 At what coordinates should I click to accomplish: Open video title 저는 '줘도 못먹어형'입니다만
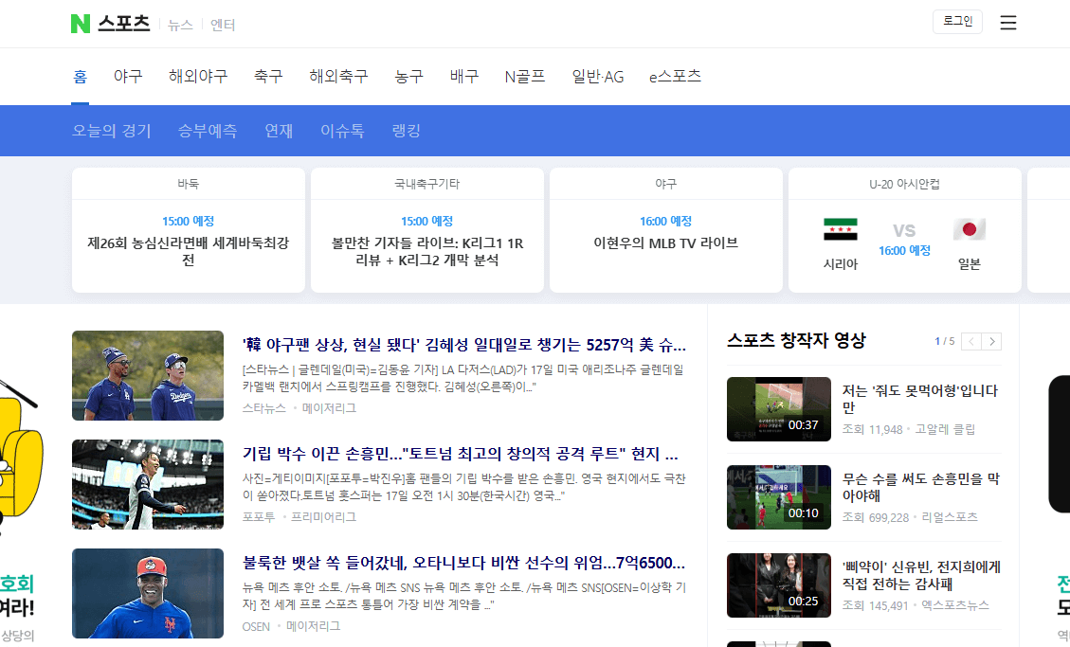click(x=920, y=399)
